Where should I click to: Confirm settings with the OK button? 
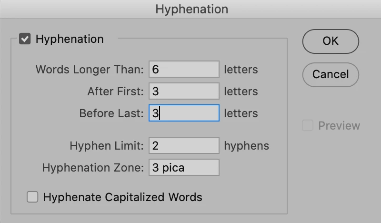click(331, 41)
